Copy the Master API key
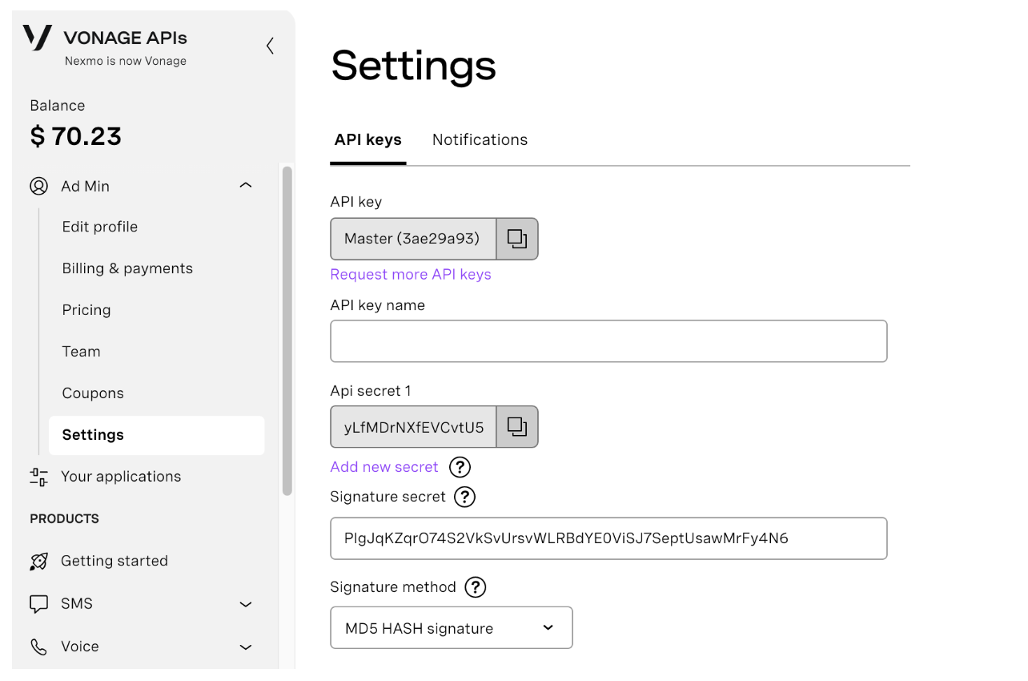The height and width of the screenshot is (681, 1028). (x=517, y=239)
